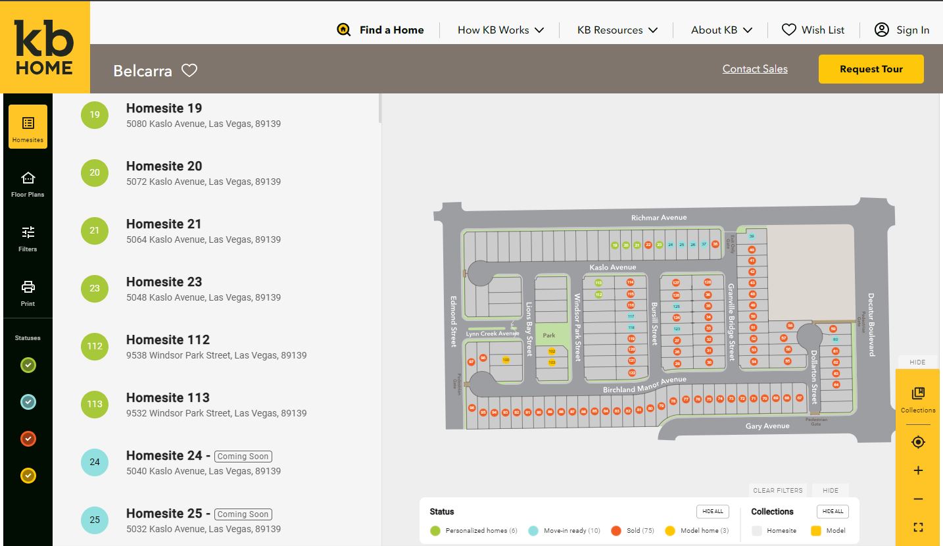The width and height of the screenshot is (943, 546).
Task: Open the Find a Home menu item
Action: click(391, 30)
